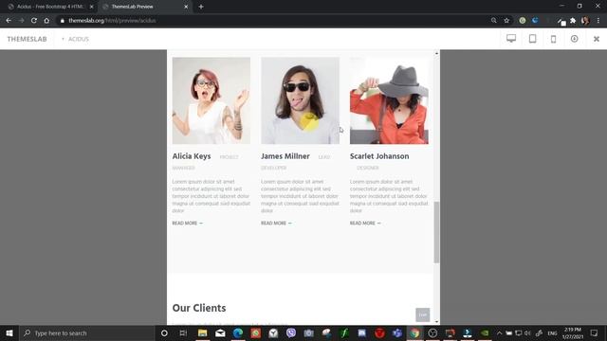Open Microsoft Edge from taskbar
This screenshot has height=341, width=607.
[x=238, y=332]
